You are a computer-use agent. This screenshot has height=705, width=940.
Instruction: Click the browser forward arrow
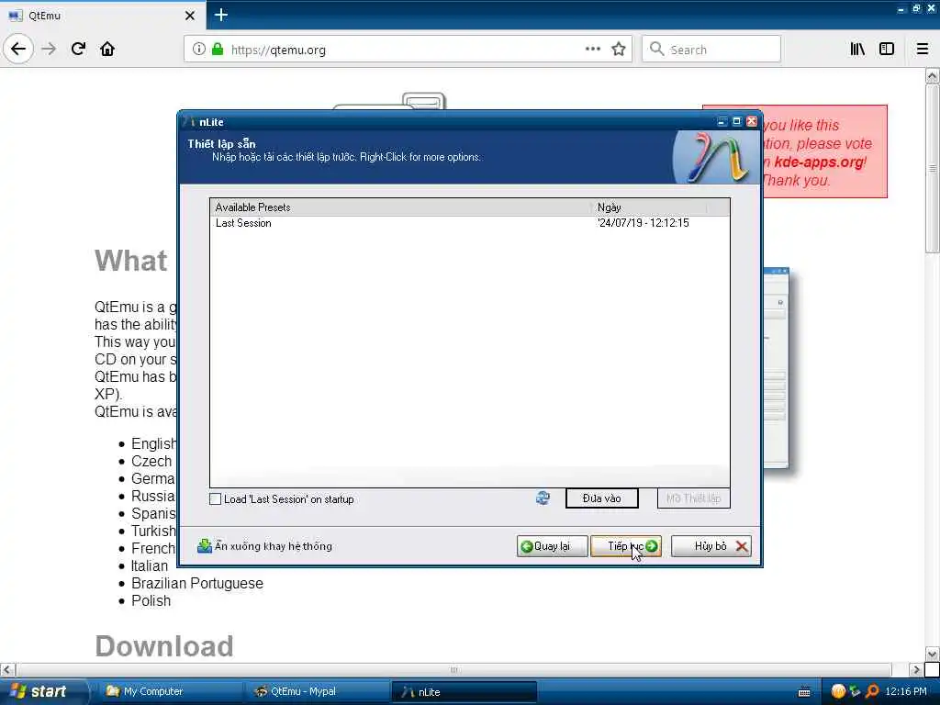pos(50,50)
